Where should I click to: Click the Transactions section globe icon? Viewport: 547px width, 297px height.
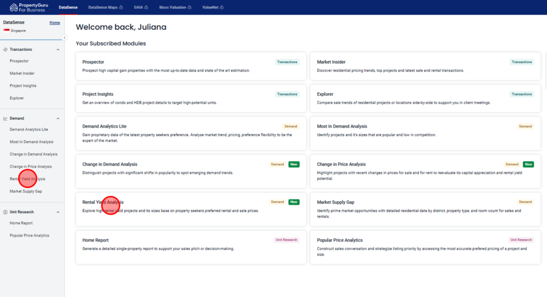pyautogui.click(x=5, y=50)
